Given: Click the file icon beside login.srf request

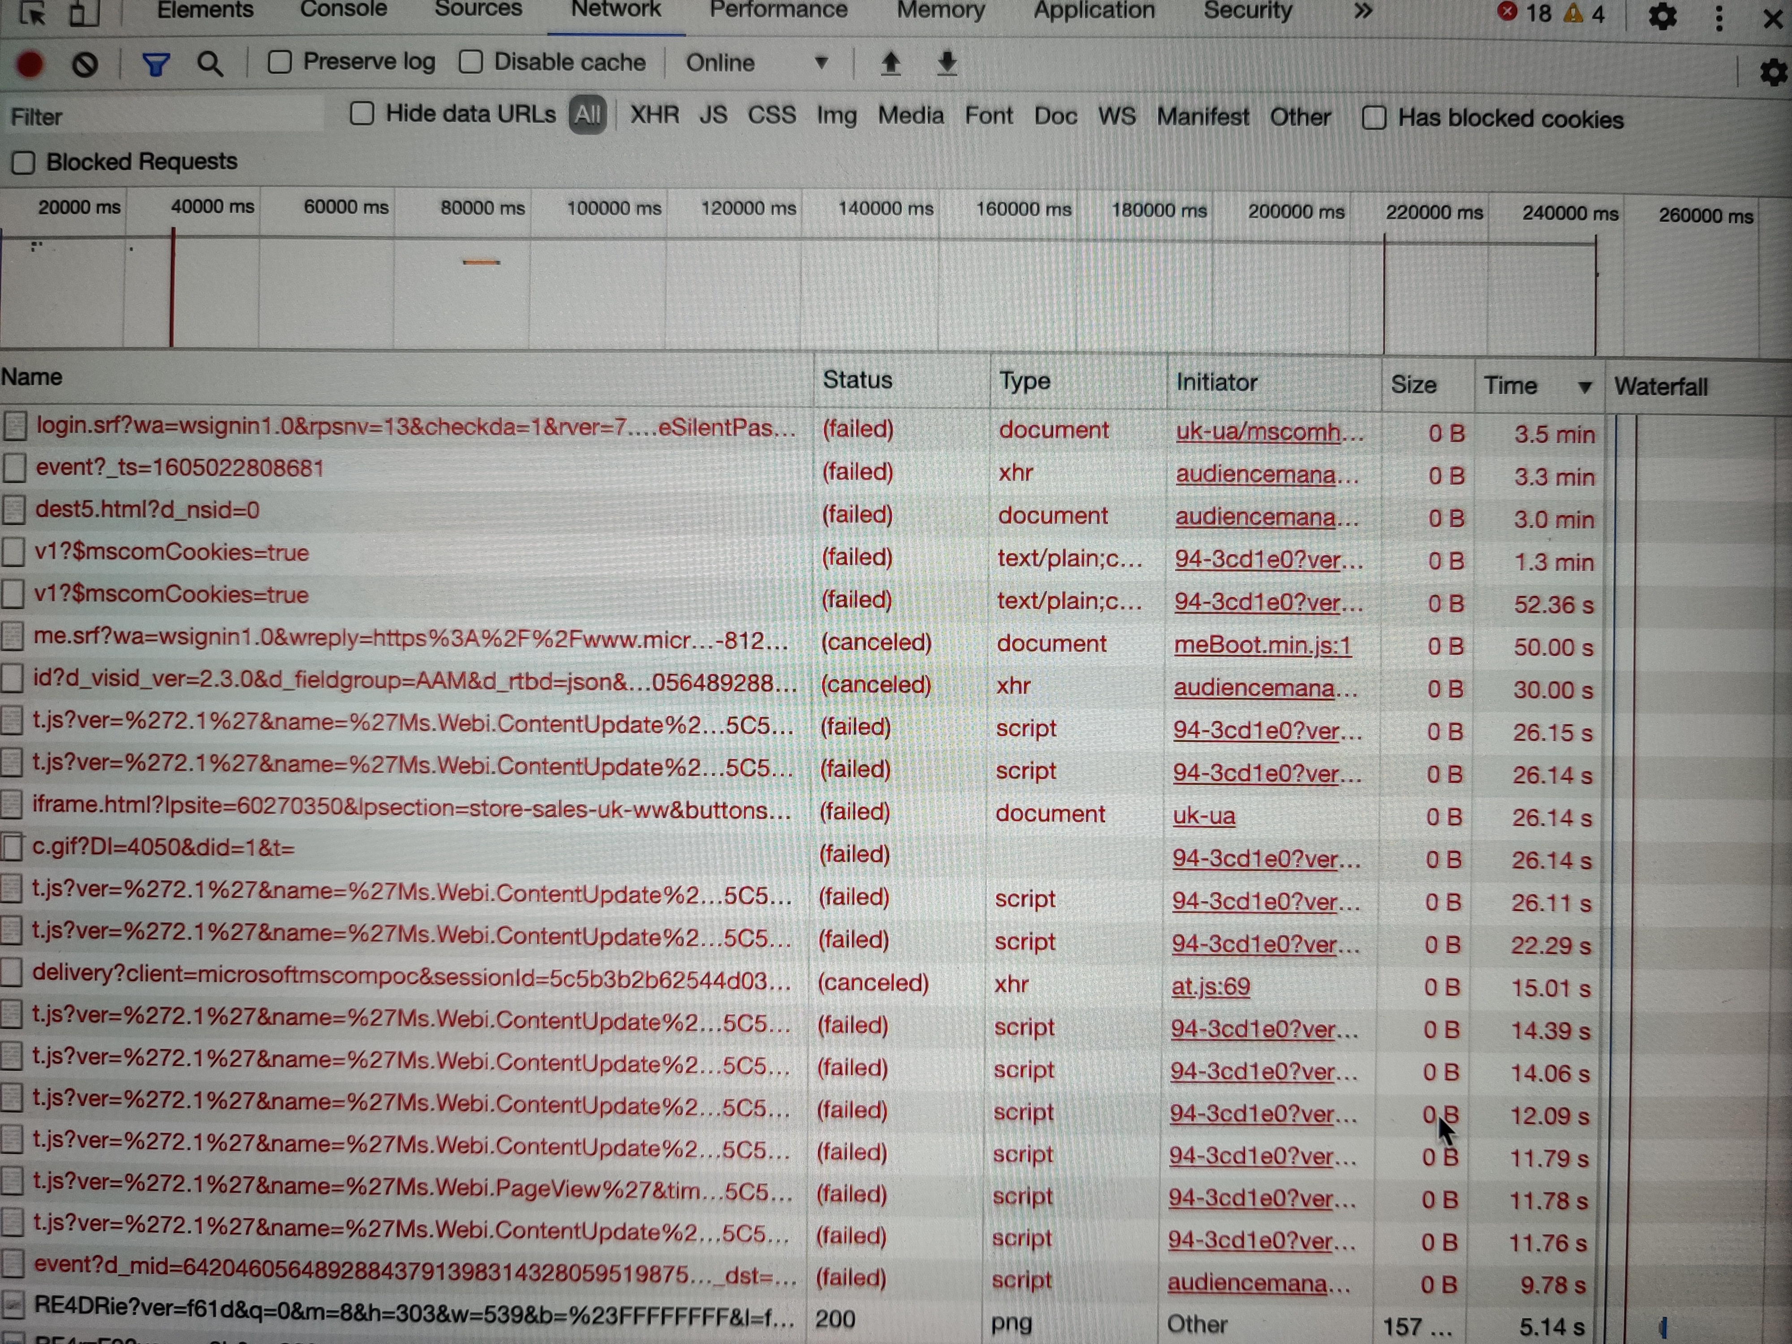Looking at the screenshot, I should coord(15,425).
